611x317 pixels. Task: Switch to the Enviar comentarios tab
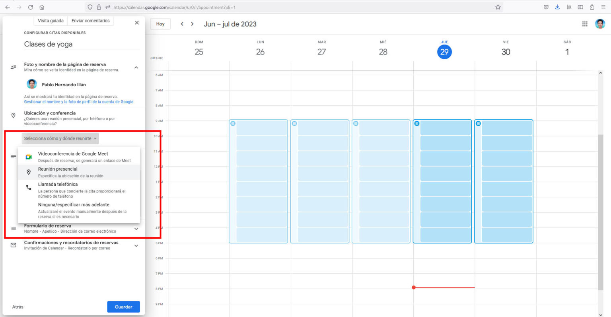(90, 20)
